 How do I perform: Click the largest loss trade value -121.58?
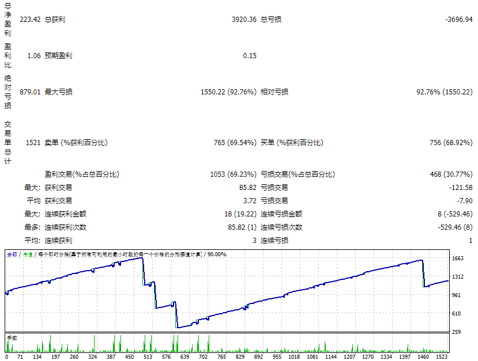coord(461,188)
